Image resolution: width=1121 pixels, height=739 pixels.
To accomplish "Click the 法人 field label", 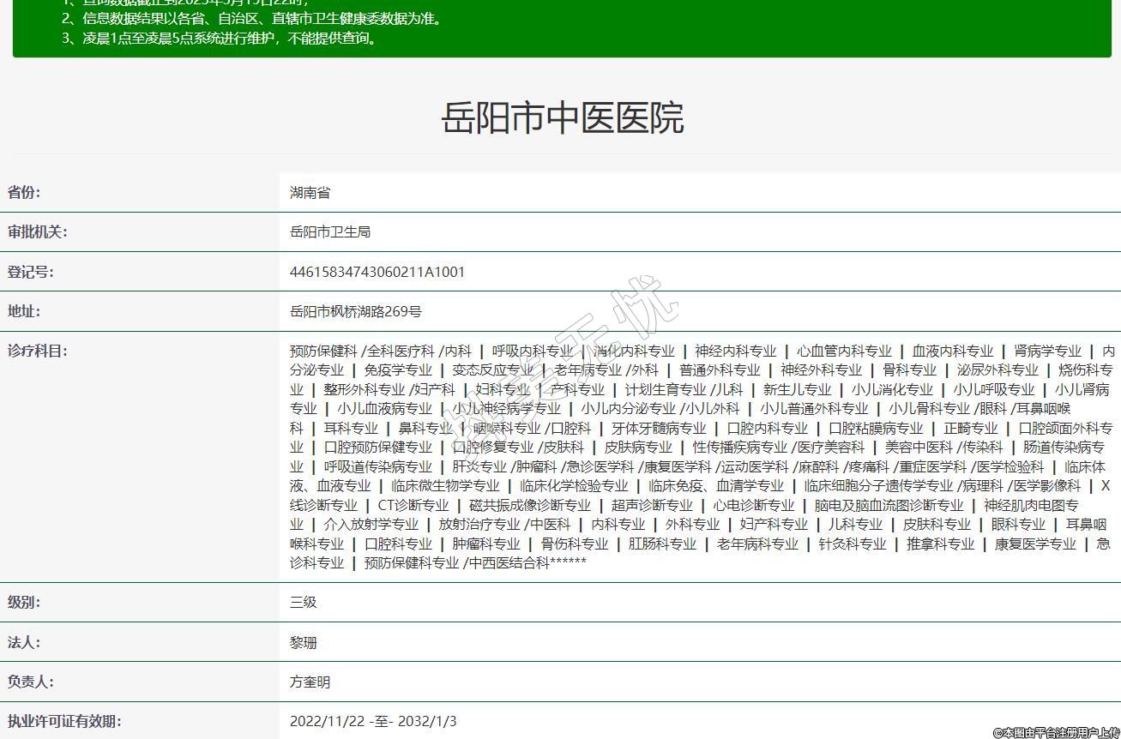I will pos(24,642).
